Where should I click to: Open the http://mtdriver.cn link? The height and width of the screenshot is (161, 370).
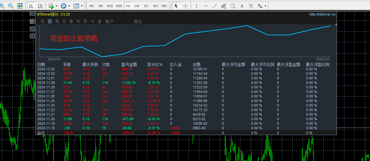click(x=322, y=14)
